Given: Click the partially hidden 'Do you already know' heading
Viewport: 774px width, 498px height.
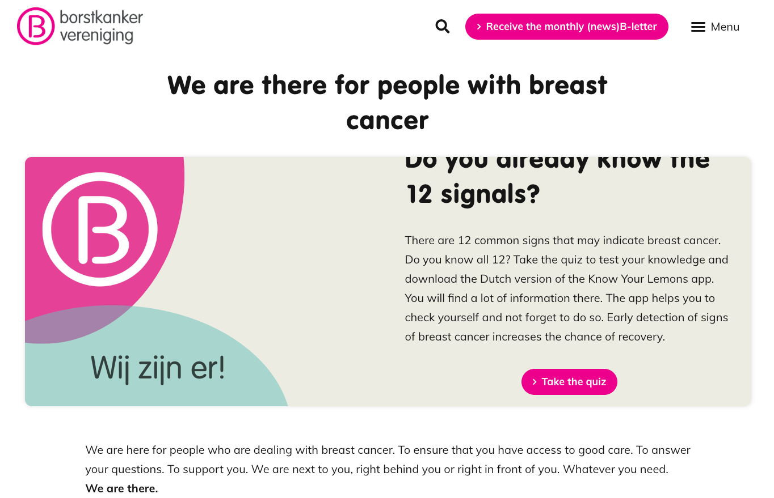Looking at the screenshot, I should 557,162.
